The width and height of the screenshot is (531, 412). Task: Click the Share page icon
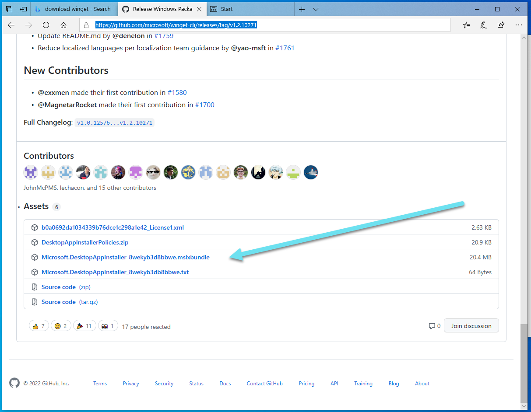(x=501, y=25)
